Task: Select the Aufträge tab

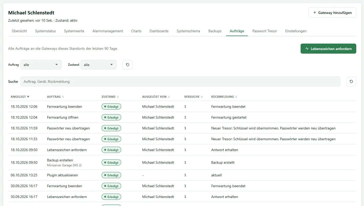Action: click(x=237, y=31)
